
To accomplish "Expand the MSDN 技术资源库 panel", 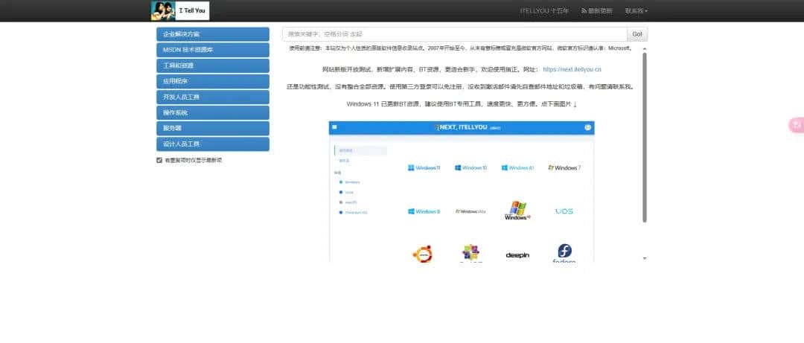I will [x=212, y=50].
